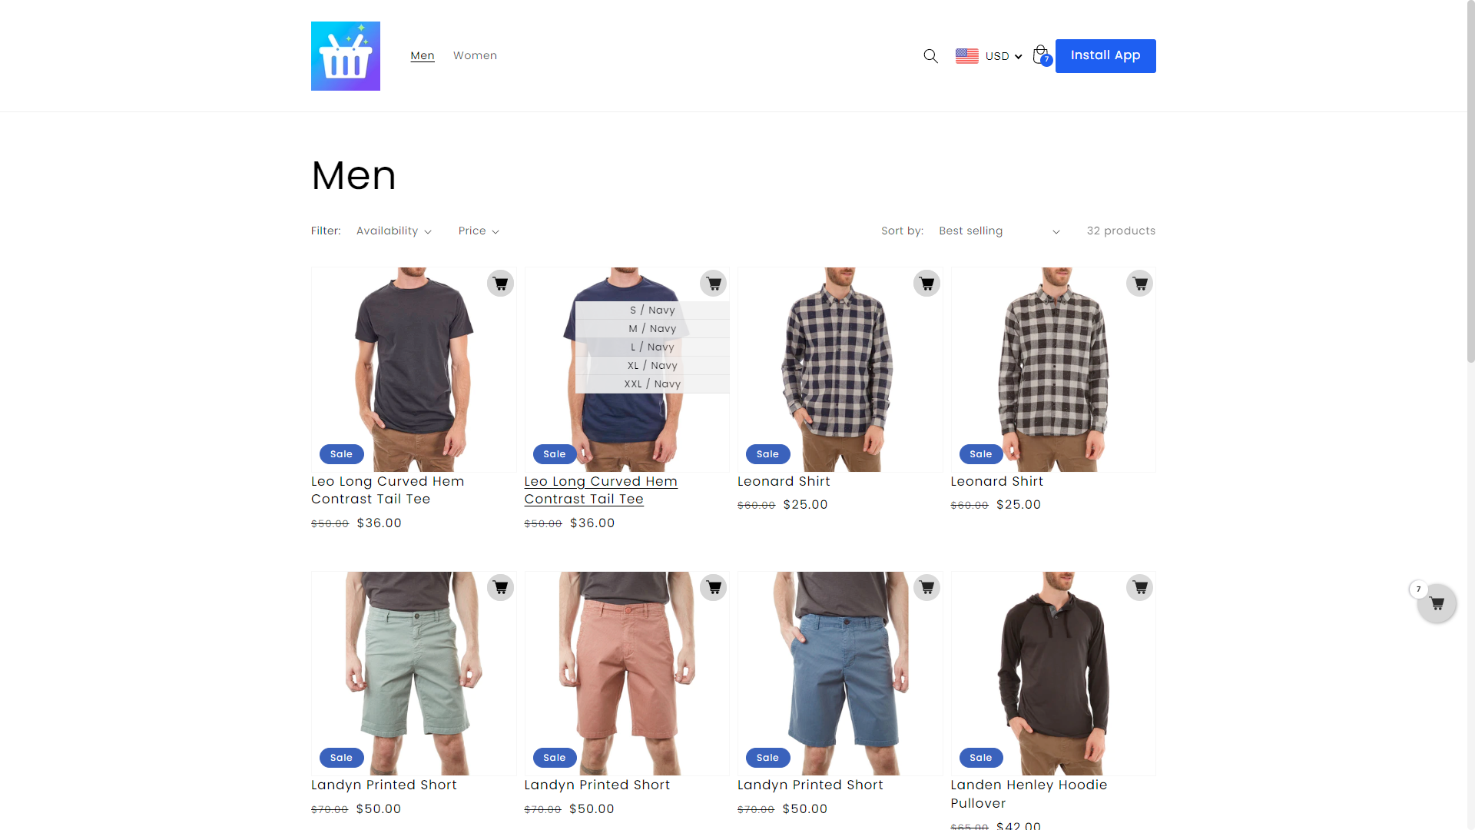Open the Best selling sort dropdown
The width and height of the screenshot is (1475, 830).
pos(999,231)
